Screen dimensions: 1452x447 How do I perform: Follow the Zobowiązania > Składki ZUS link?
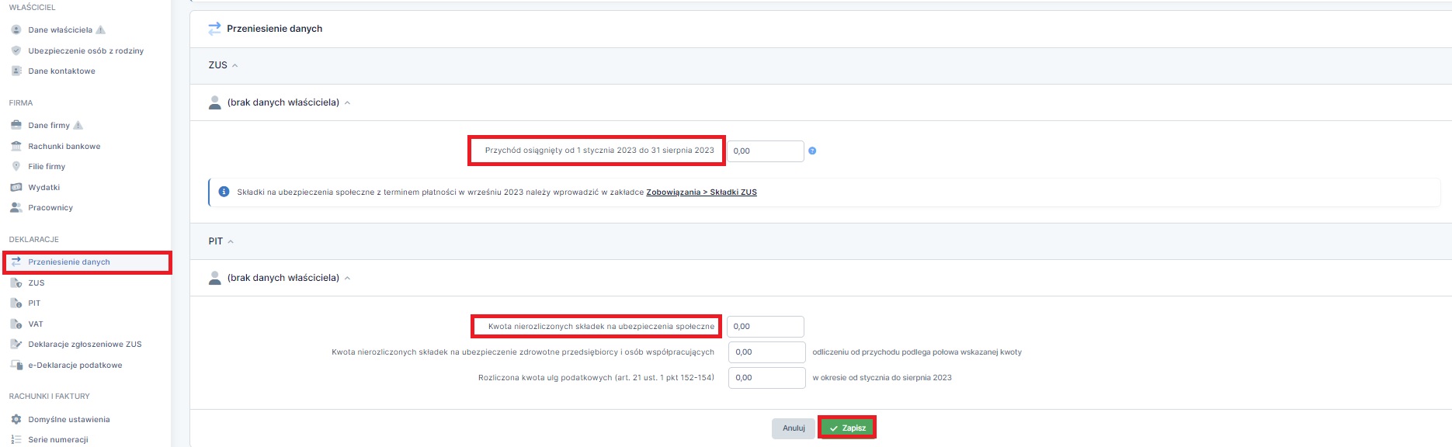pyautogui.click(x=701, y=192)
